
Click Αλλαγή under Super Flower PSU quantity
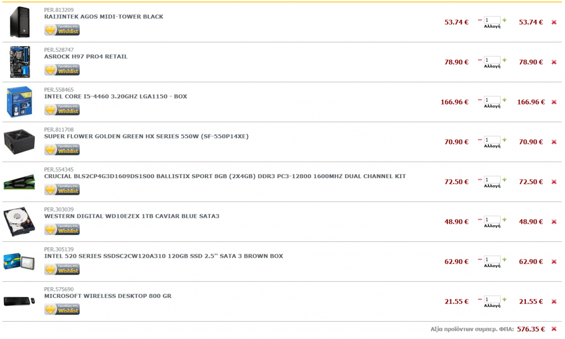tap(492, 146)
